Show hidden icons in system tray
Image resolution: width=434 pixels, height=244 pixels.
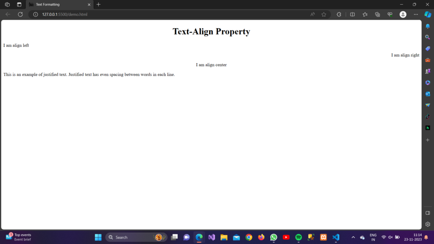point(353,237)
